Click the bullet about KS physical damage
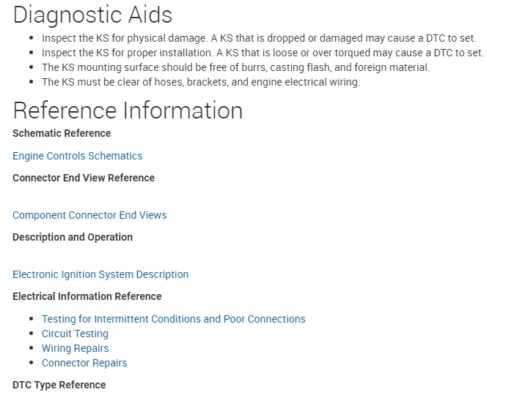The height and width of the screenshot is (395, 525). (x=258, y=38)
